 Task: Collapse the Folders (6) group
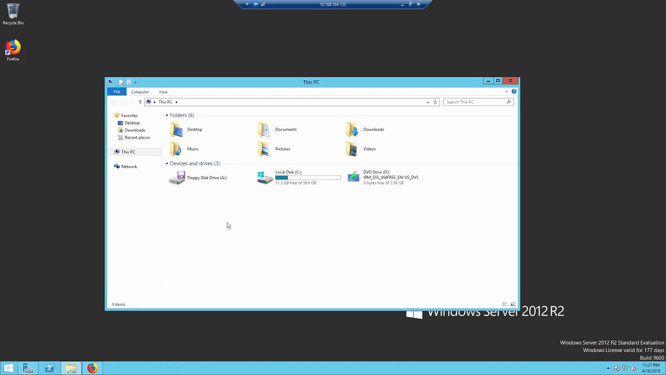click(166, 115)
